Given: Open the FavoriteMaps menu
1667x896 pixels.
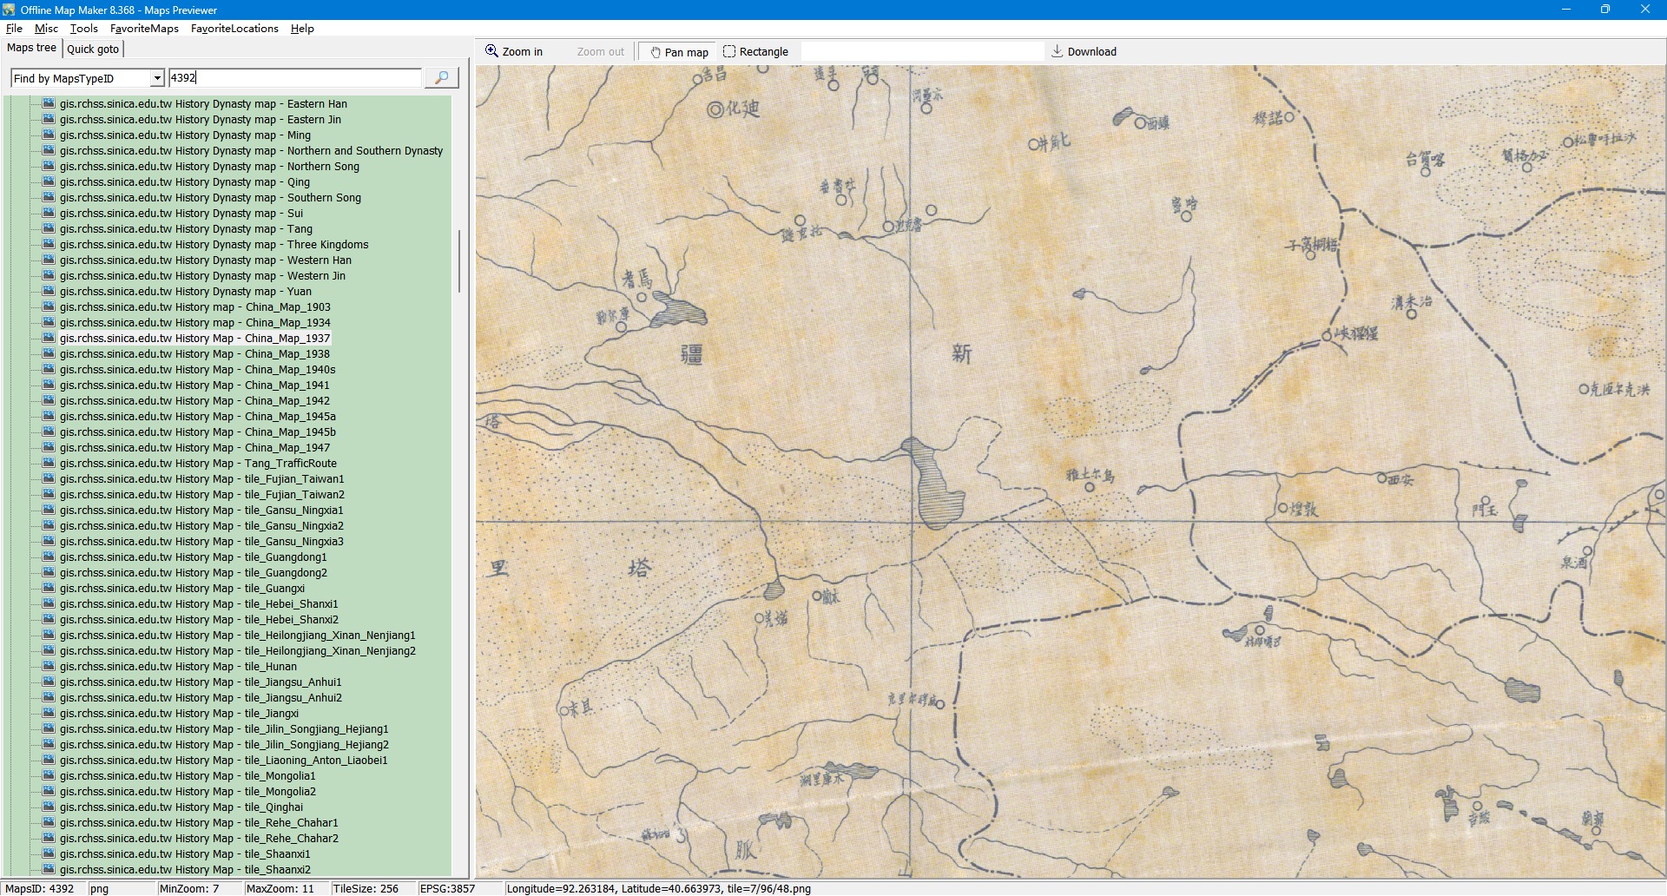Looking at the screenshot, I should (x=144, y=29).
